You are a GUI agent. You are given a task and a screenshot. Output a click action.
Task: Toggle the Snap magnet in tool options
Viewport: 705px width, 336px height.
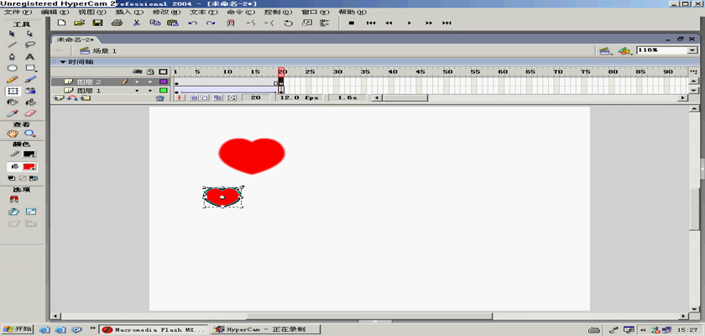tap(13, 199)
